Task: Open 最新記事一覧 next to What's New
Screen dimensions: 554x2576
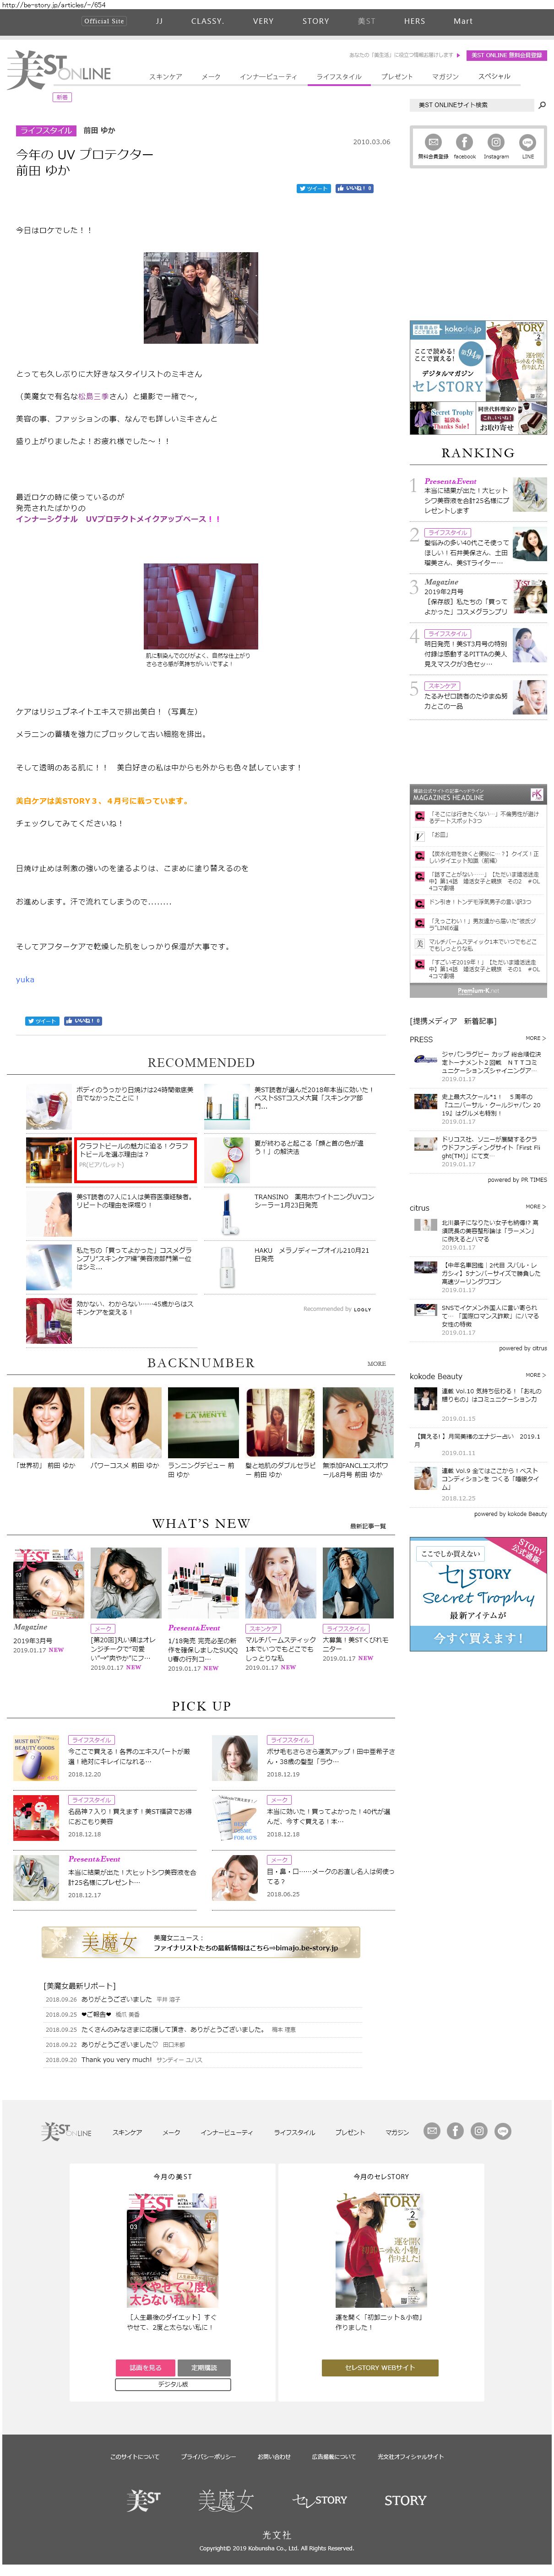Action: [368, 1526]
